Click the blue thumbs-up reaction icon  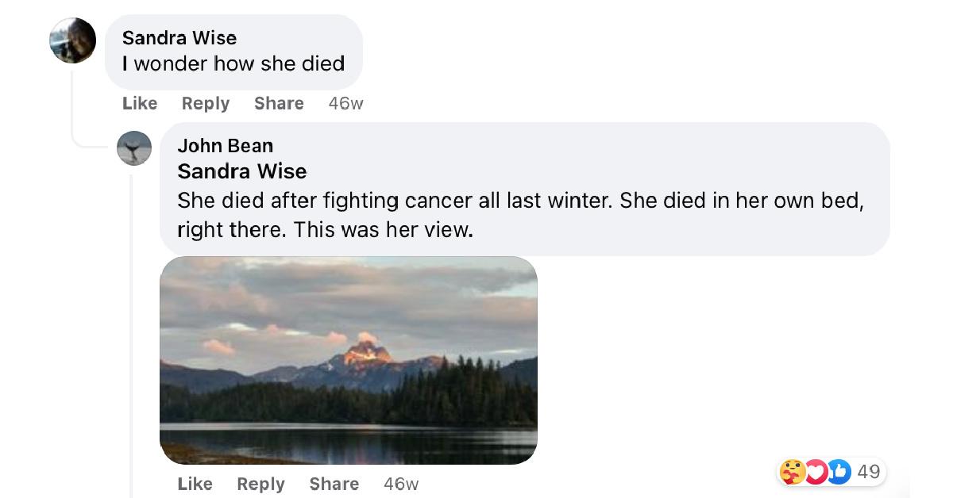pyautogui.click(x=839, y=472)
